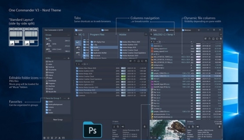
Task: Select the Common folder row
Action: [111, 96]
